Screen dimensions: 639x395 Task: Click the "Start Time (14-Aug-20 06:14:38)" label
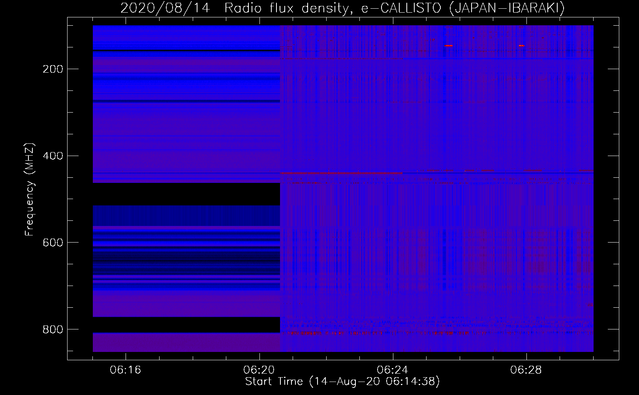tap(342, 381)
